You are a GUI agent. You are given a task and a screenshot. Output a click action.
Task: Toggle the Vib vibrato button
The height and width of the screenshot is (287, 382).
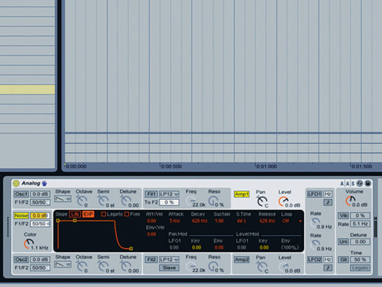click(343, 215)
